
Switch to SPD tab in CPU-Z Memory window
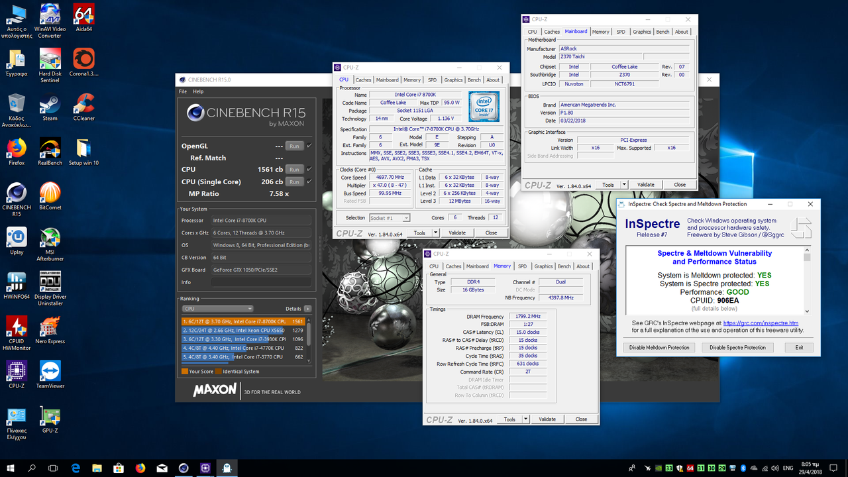523,266
